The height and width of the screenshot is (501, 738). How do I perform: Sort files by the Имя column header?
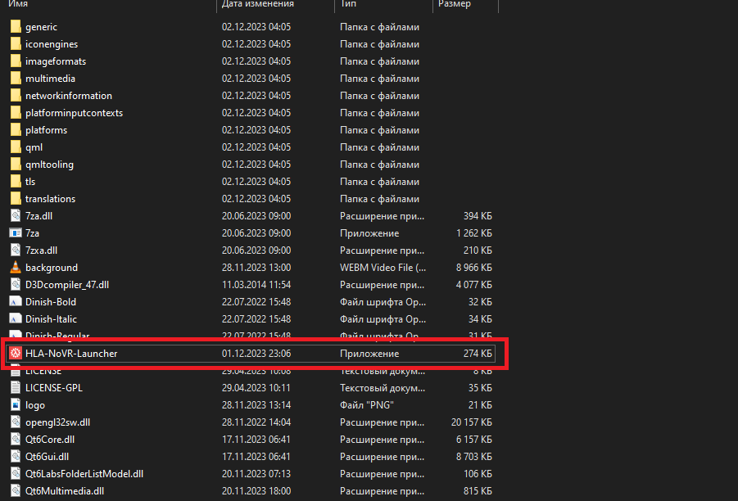[x=18, y=4]
